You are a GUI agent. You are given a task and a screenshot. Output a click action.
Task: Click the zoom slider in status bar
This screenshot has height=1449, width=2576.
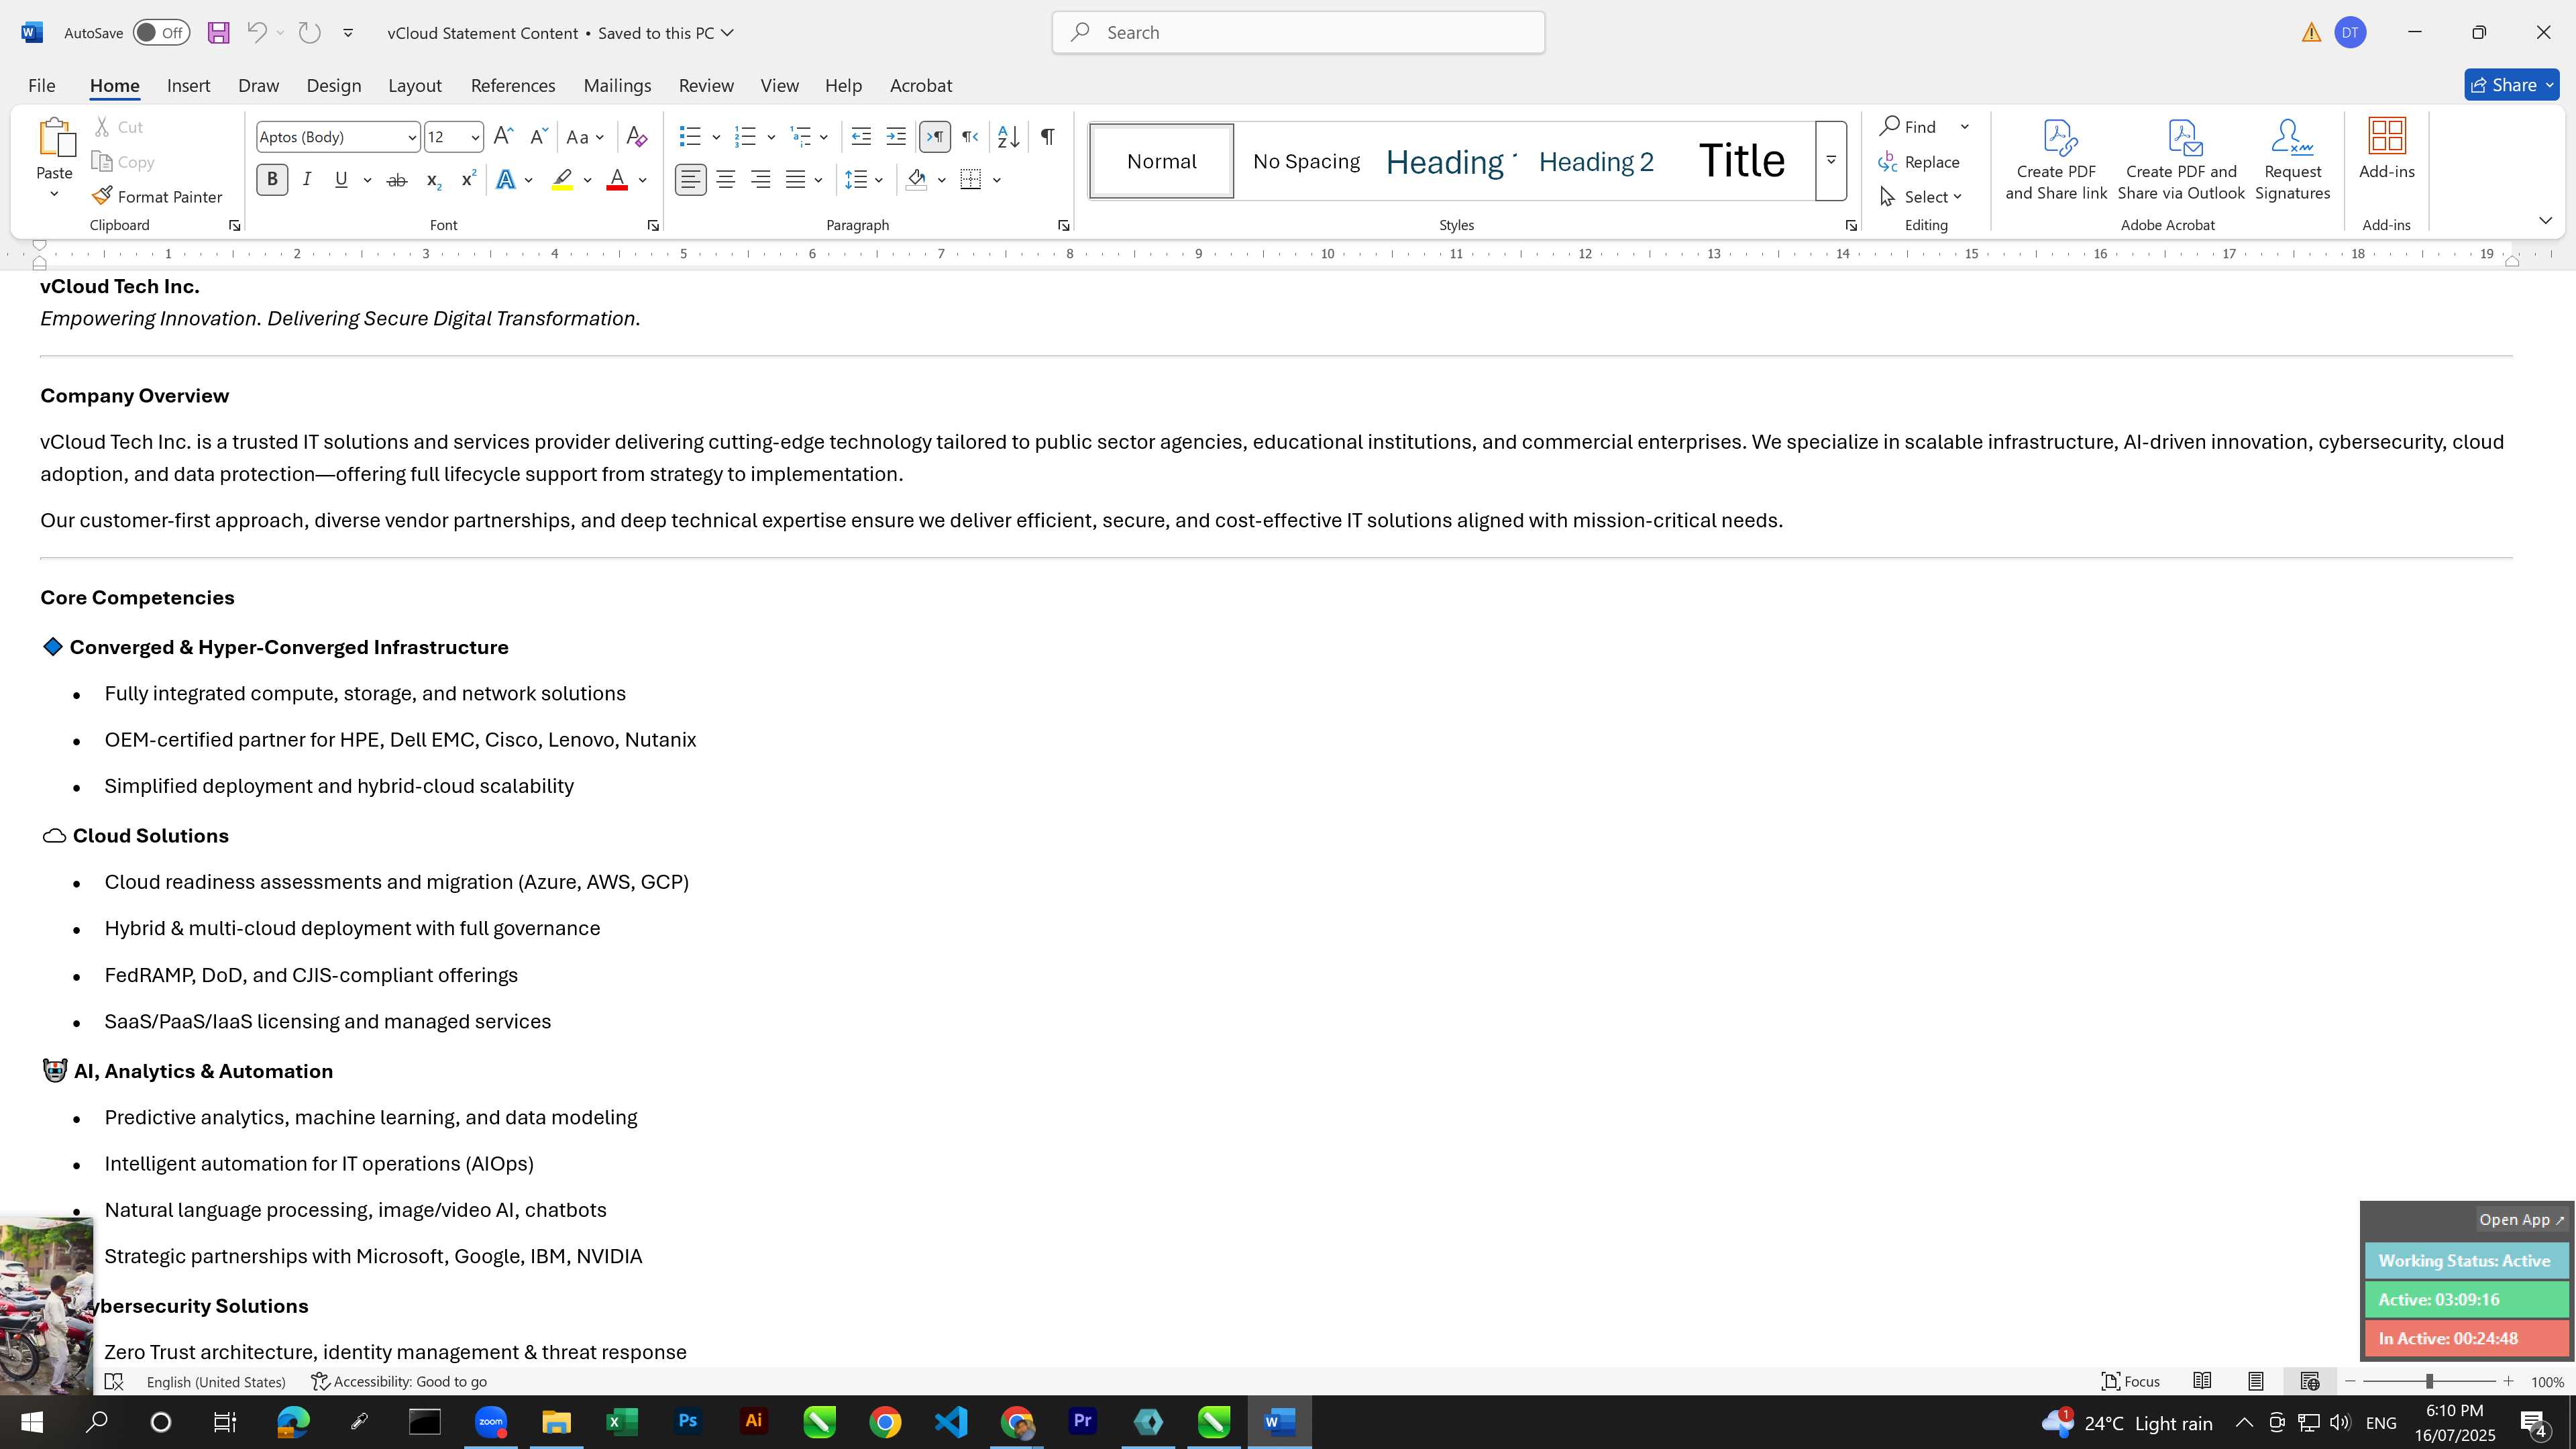click(2429, 1381)
